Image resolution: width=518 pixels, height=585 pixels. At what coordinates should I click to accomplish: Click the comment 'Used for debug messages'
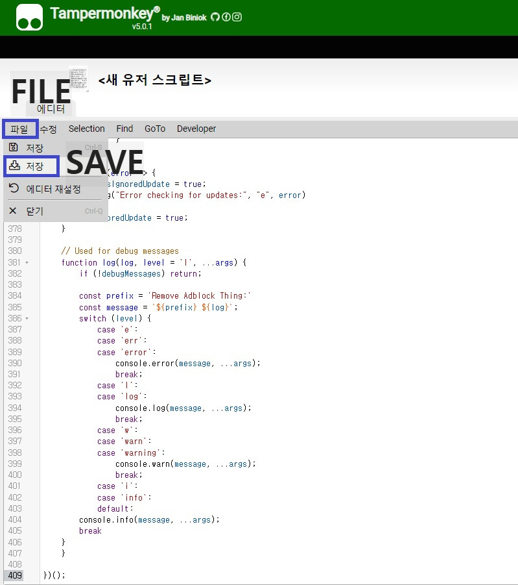[120, 251]
